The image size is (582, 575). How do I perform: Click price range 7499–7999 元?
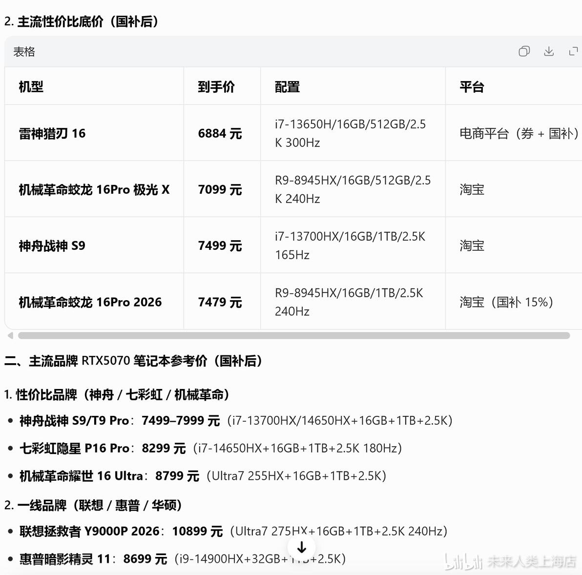tap(181, 420)
